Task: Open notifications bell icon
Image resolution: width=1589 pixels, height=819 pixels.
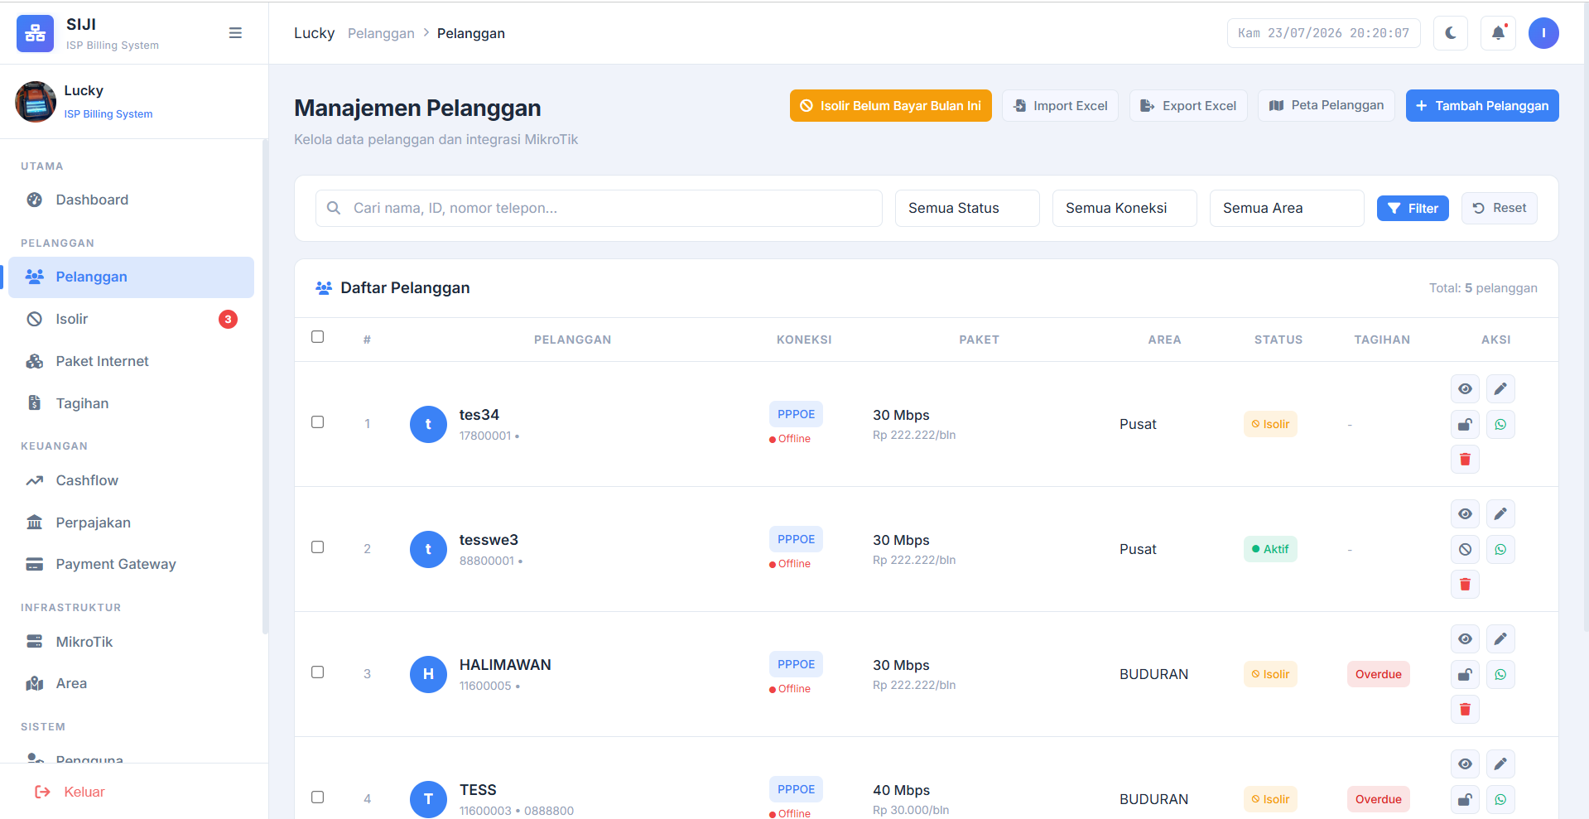Action: pos(1498,33)
